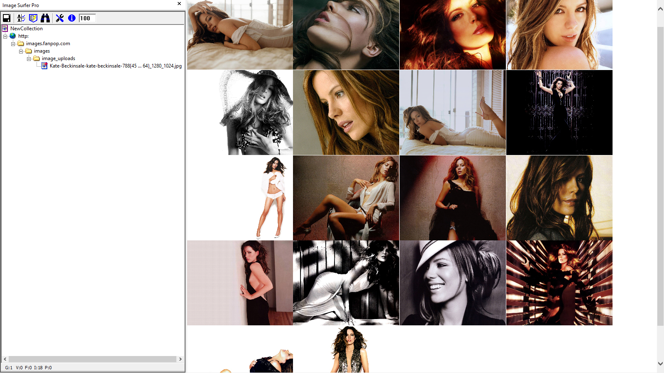This screenshot has height=373, width=664.
Task: Click the gallery scrollbar up arrow
Action: (x=660, y=9)
